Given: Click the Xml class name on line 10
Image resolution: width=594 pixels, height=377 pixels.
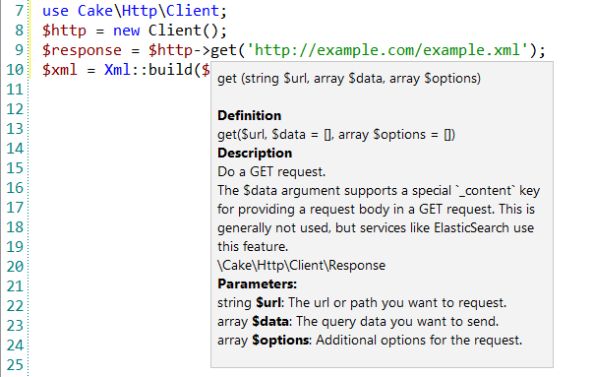Looking at the screenshot, I should 117,70.
